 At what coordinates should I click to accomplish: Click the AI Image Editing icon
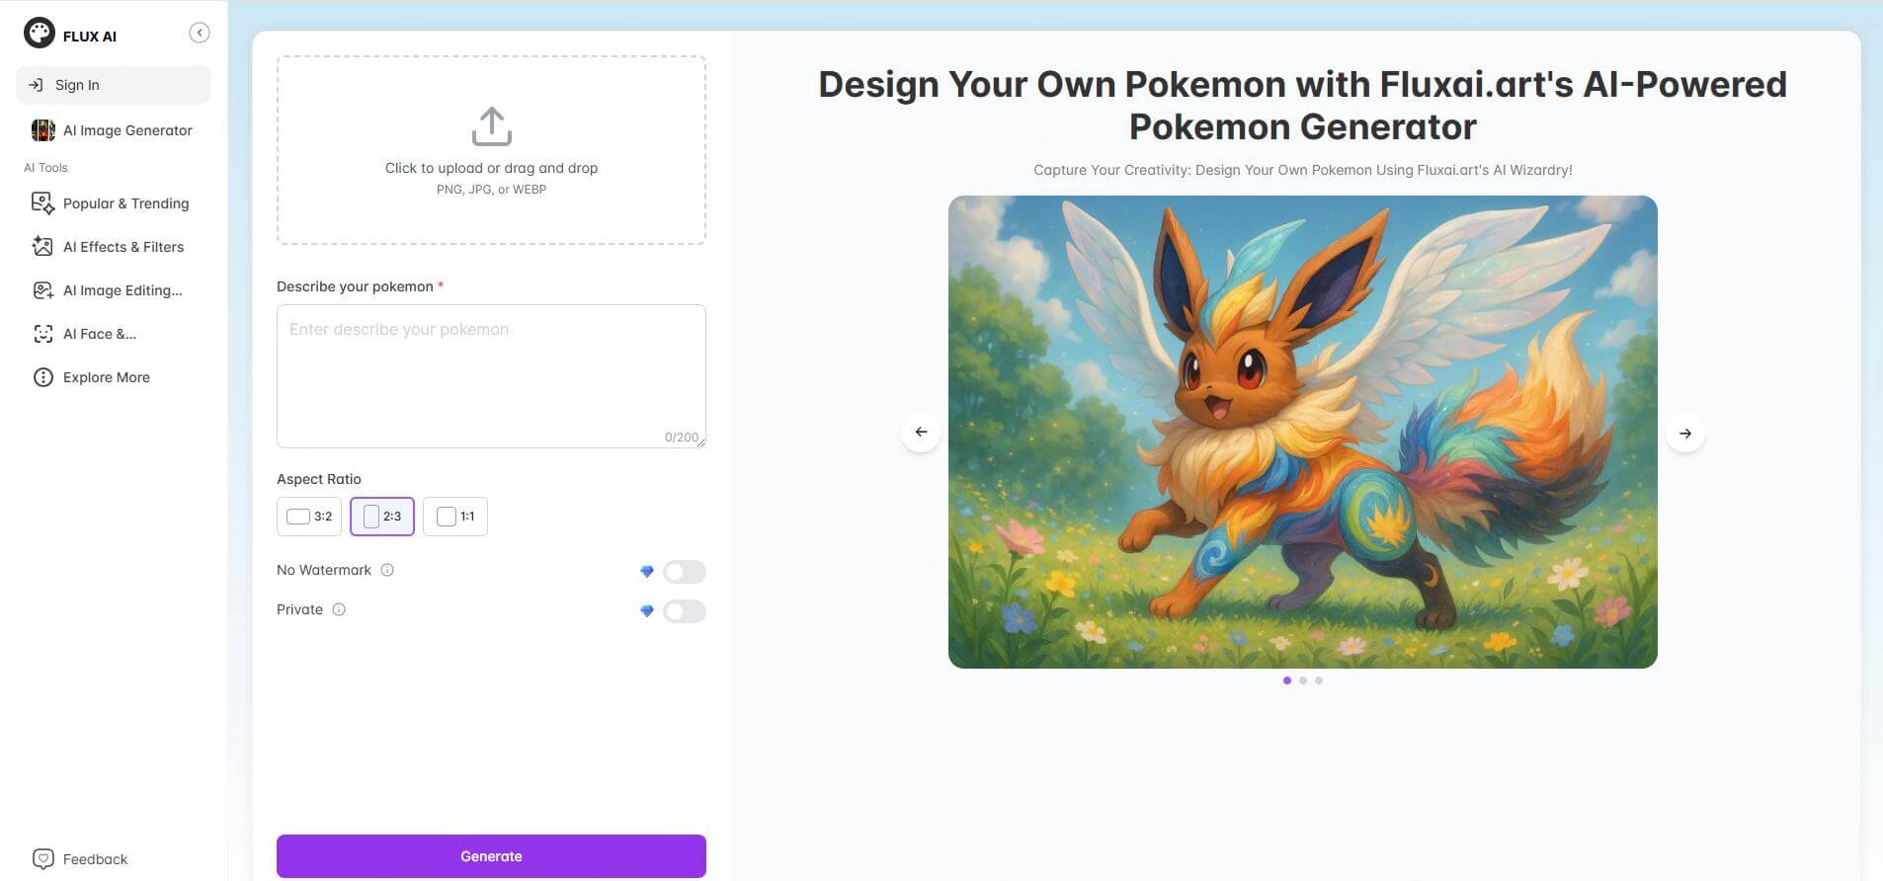(42, 290)
